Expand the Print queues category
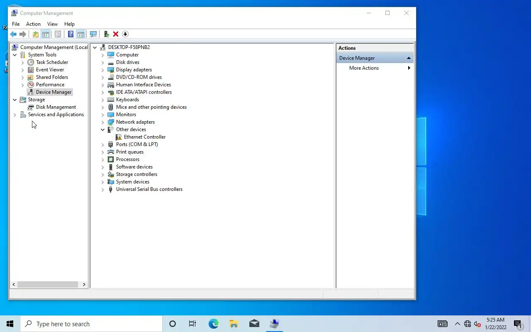Screen dimensions: 531x332 pyautogui.click(x=103, y=152)
